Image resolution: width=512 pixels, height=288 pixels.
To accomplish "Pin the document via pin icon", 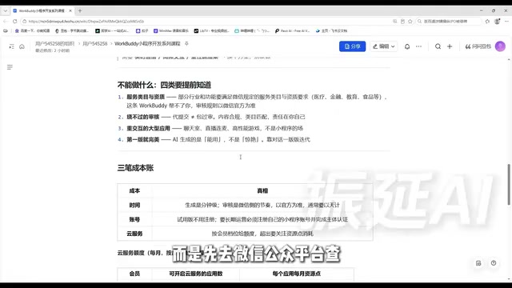I will [186, 43].
